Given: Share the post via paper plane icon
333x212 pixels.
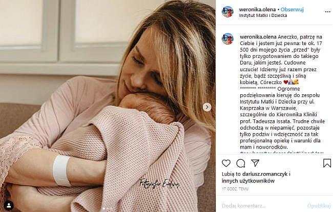Looking at the screenshot, I should pos(255,163).
